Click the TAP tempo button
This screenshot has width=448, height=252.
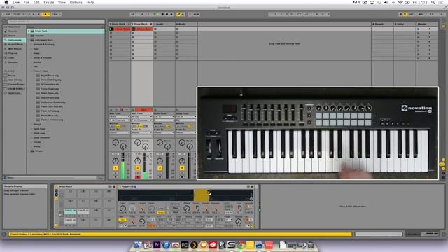8,14
